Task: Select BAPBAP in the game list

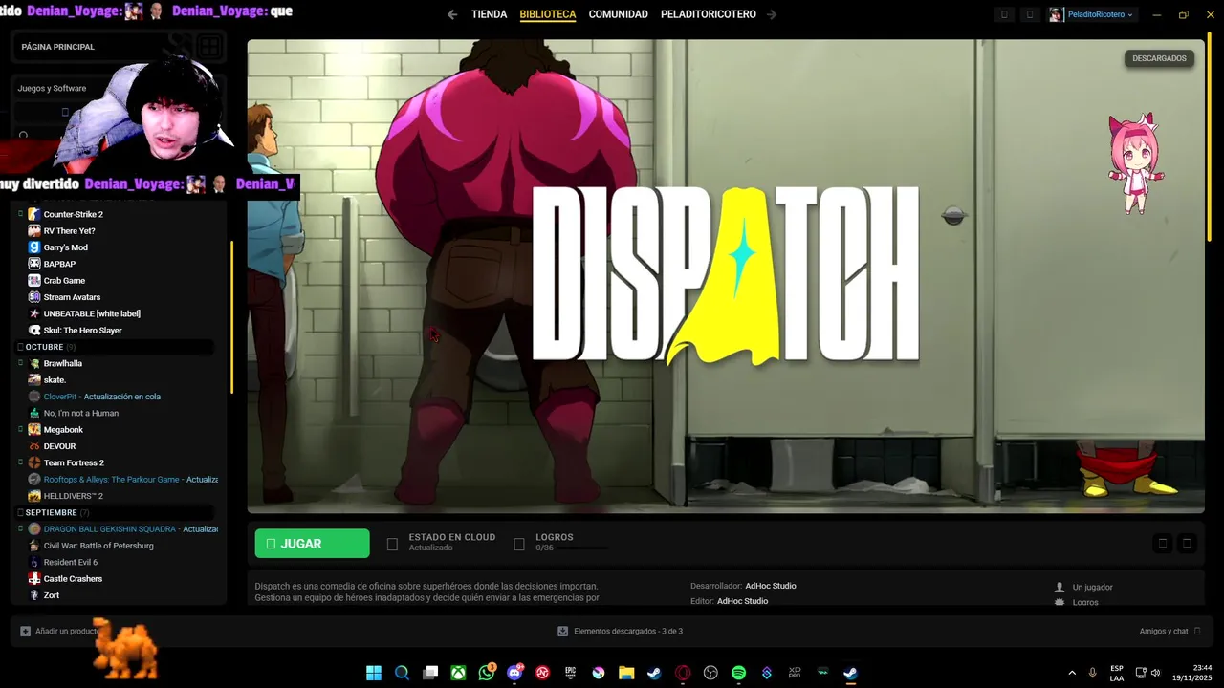Action: (59, 264)
